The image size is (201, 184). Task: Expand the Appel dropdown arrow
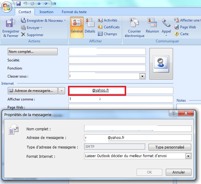[x=166, y=36]
